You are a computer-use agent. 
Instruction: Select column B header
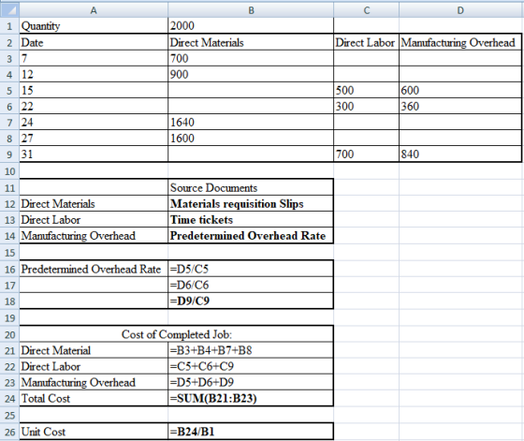251,10
